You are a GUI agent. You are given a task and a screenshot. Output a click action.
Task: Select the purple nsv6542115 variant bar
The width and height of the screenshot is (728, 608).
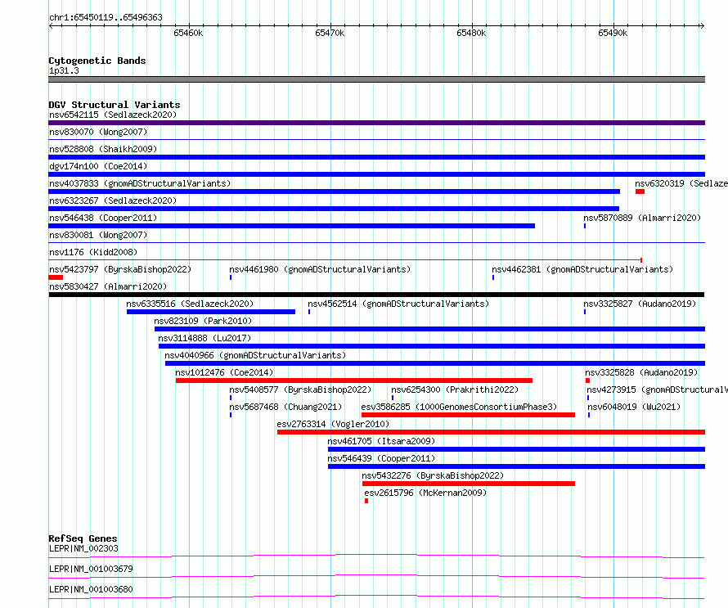pyautogui.click(x=376, y=123)
